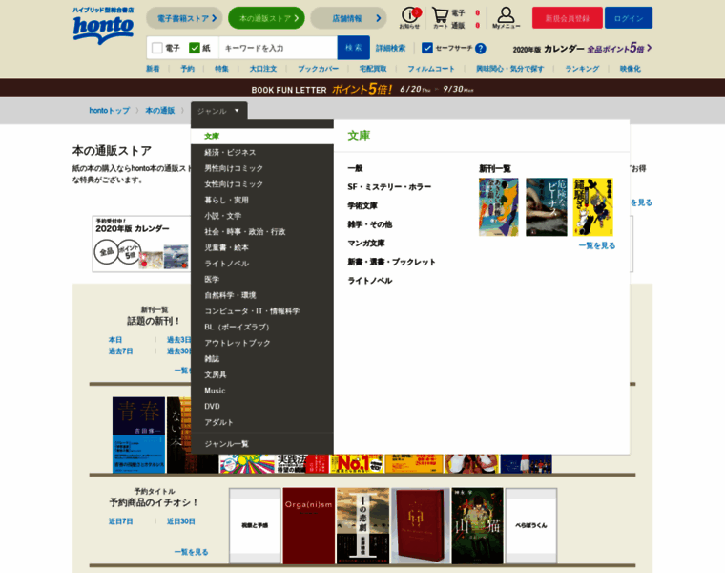Click 一覧を見る under the new-release covers
The image size is (725, 573).
pyautogui.click(x=597, y=245)
